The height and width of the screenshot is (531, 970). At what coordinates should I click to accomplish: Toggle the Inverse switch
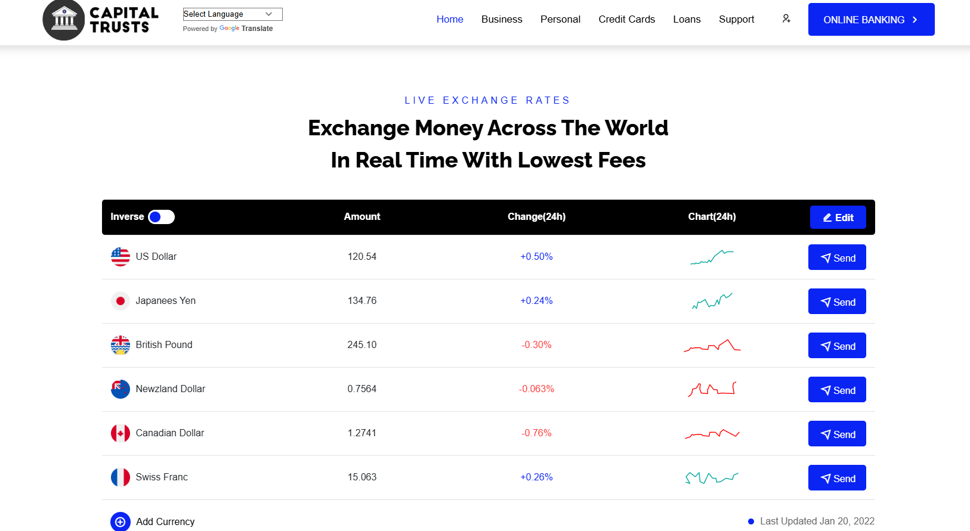pyautogui.click(x=161, y=217)
